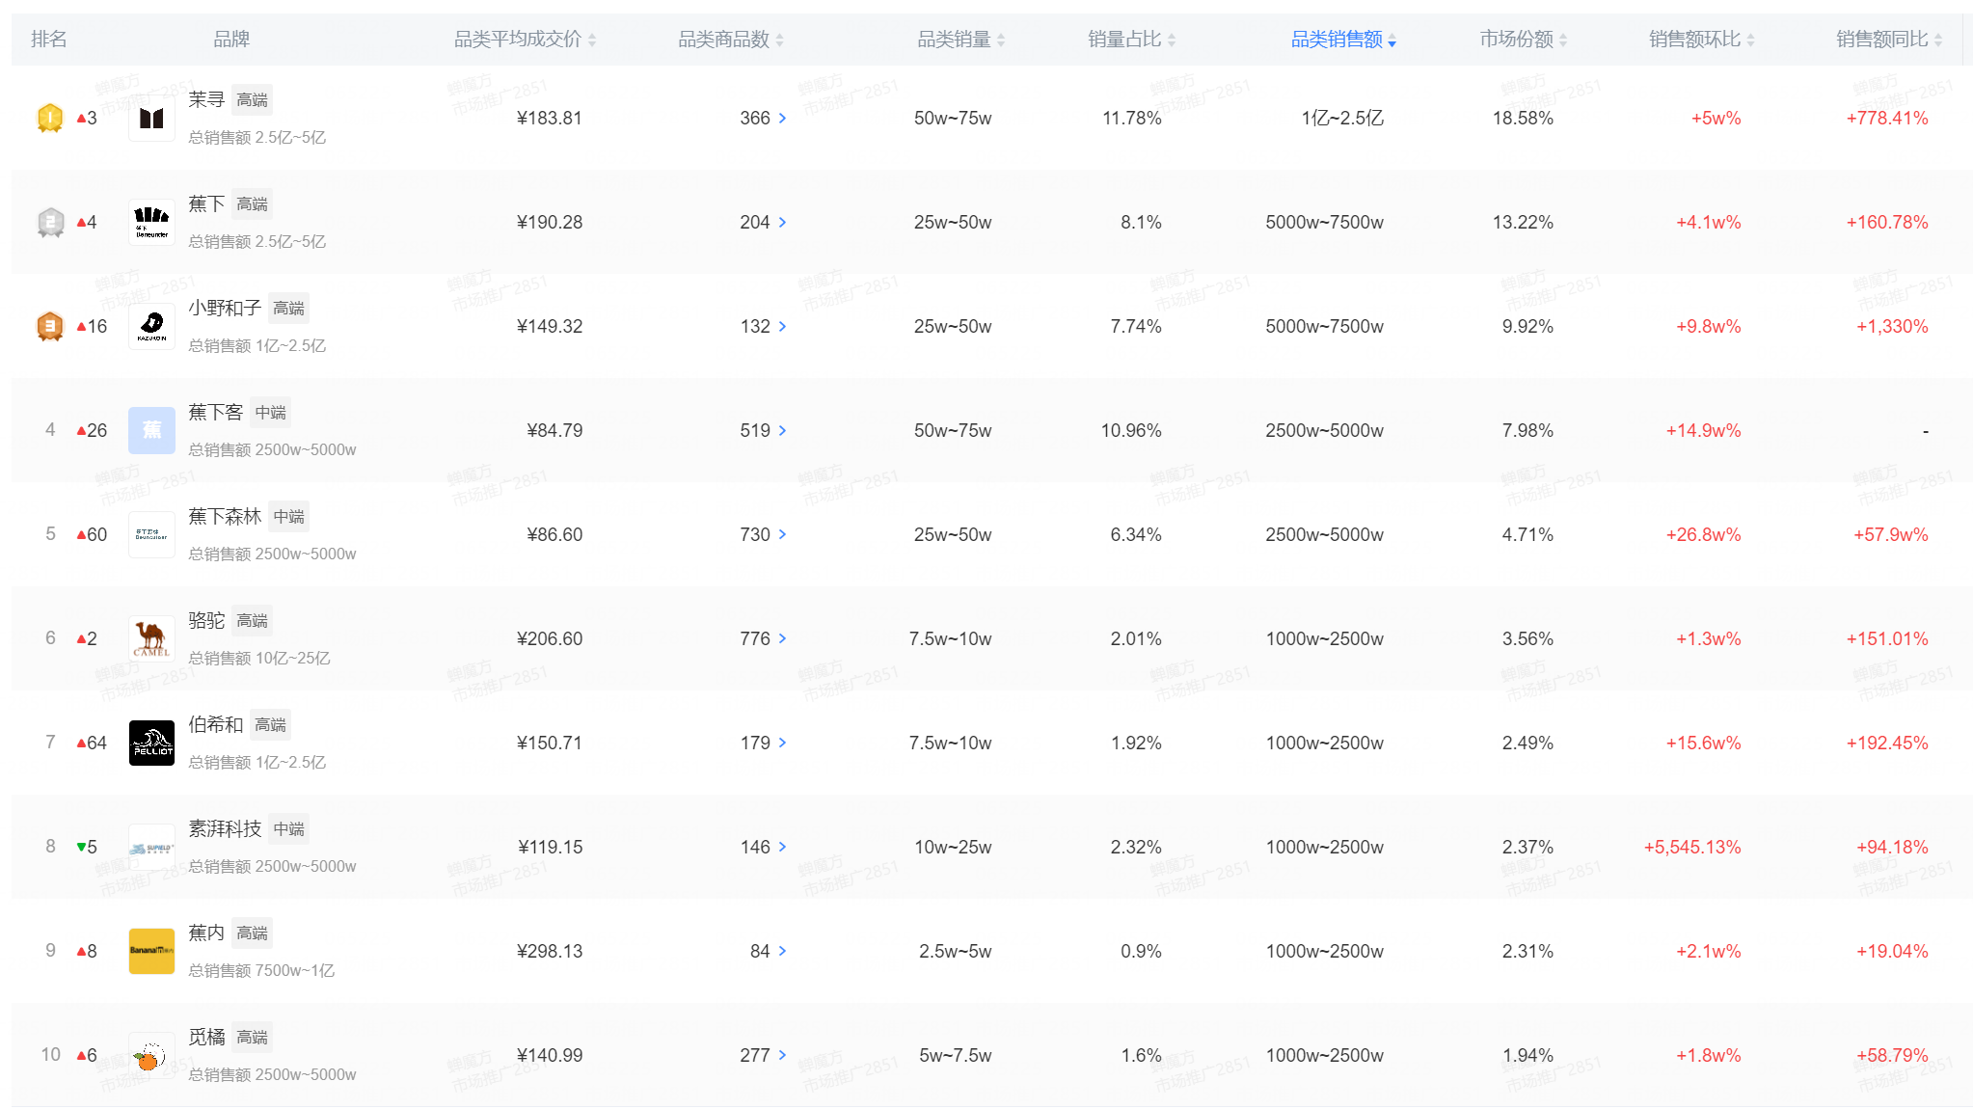This screenshot has width=1973, height=1109.
Task: Click the gold rank one medal
Action: point(50,119)
